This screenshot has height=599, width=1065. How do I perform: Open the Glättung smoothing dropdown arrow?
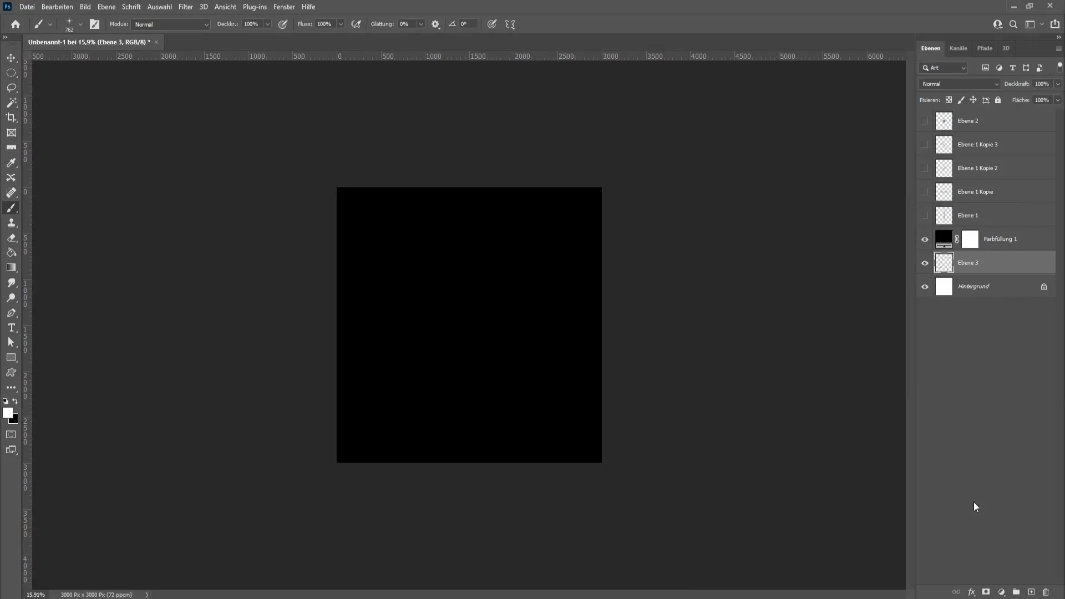pyautogui.click(x=421, y=24)
